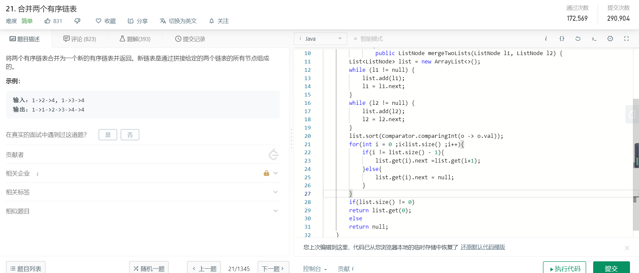
Task: Click the reset code icon
Action: 578,39
